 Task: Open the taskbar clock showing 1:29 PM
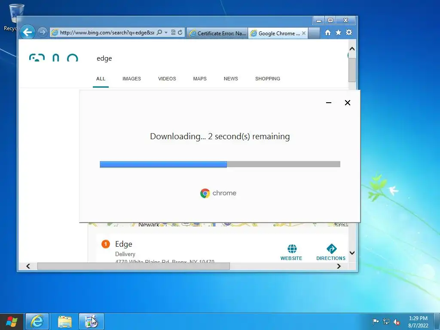(x=418, y=321)
